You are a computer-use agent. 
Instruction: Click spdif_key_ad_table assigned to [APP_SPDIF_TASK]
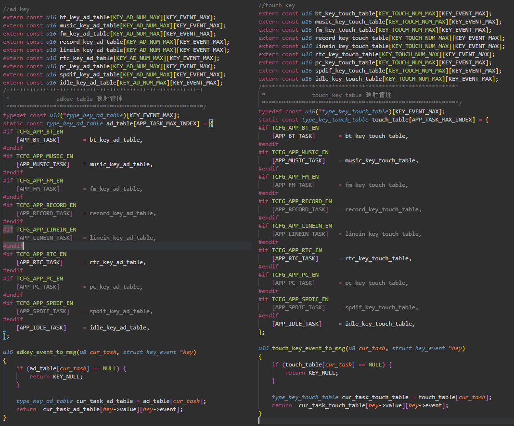120,311
